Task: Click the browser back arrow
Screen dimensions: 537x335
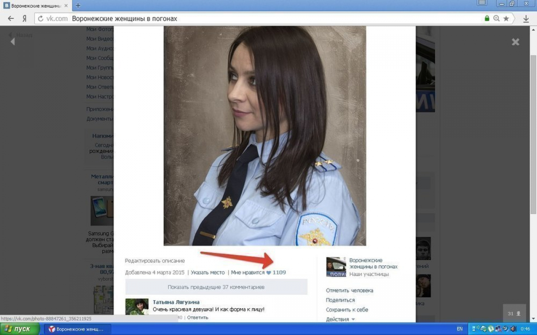Action: (11, 19)
